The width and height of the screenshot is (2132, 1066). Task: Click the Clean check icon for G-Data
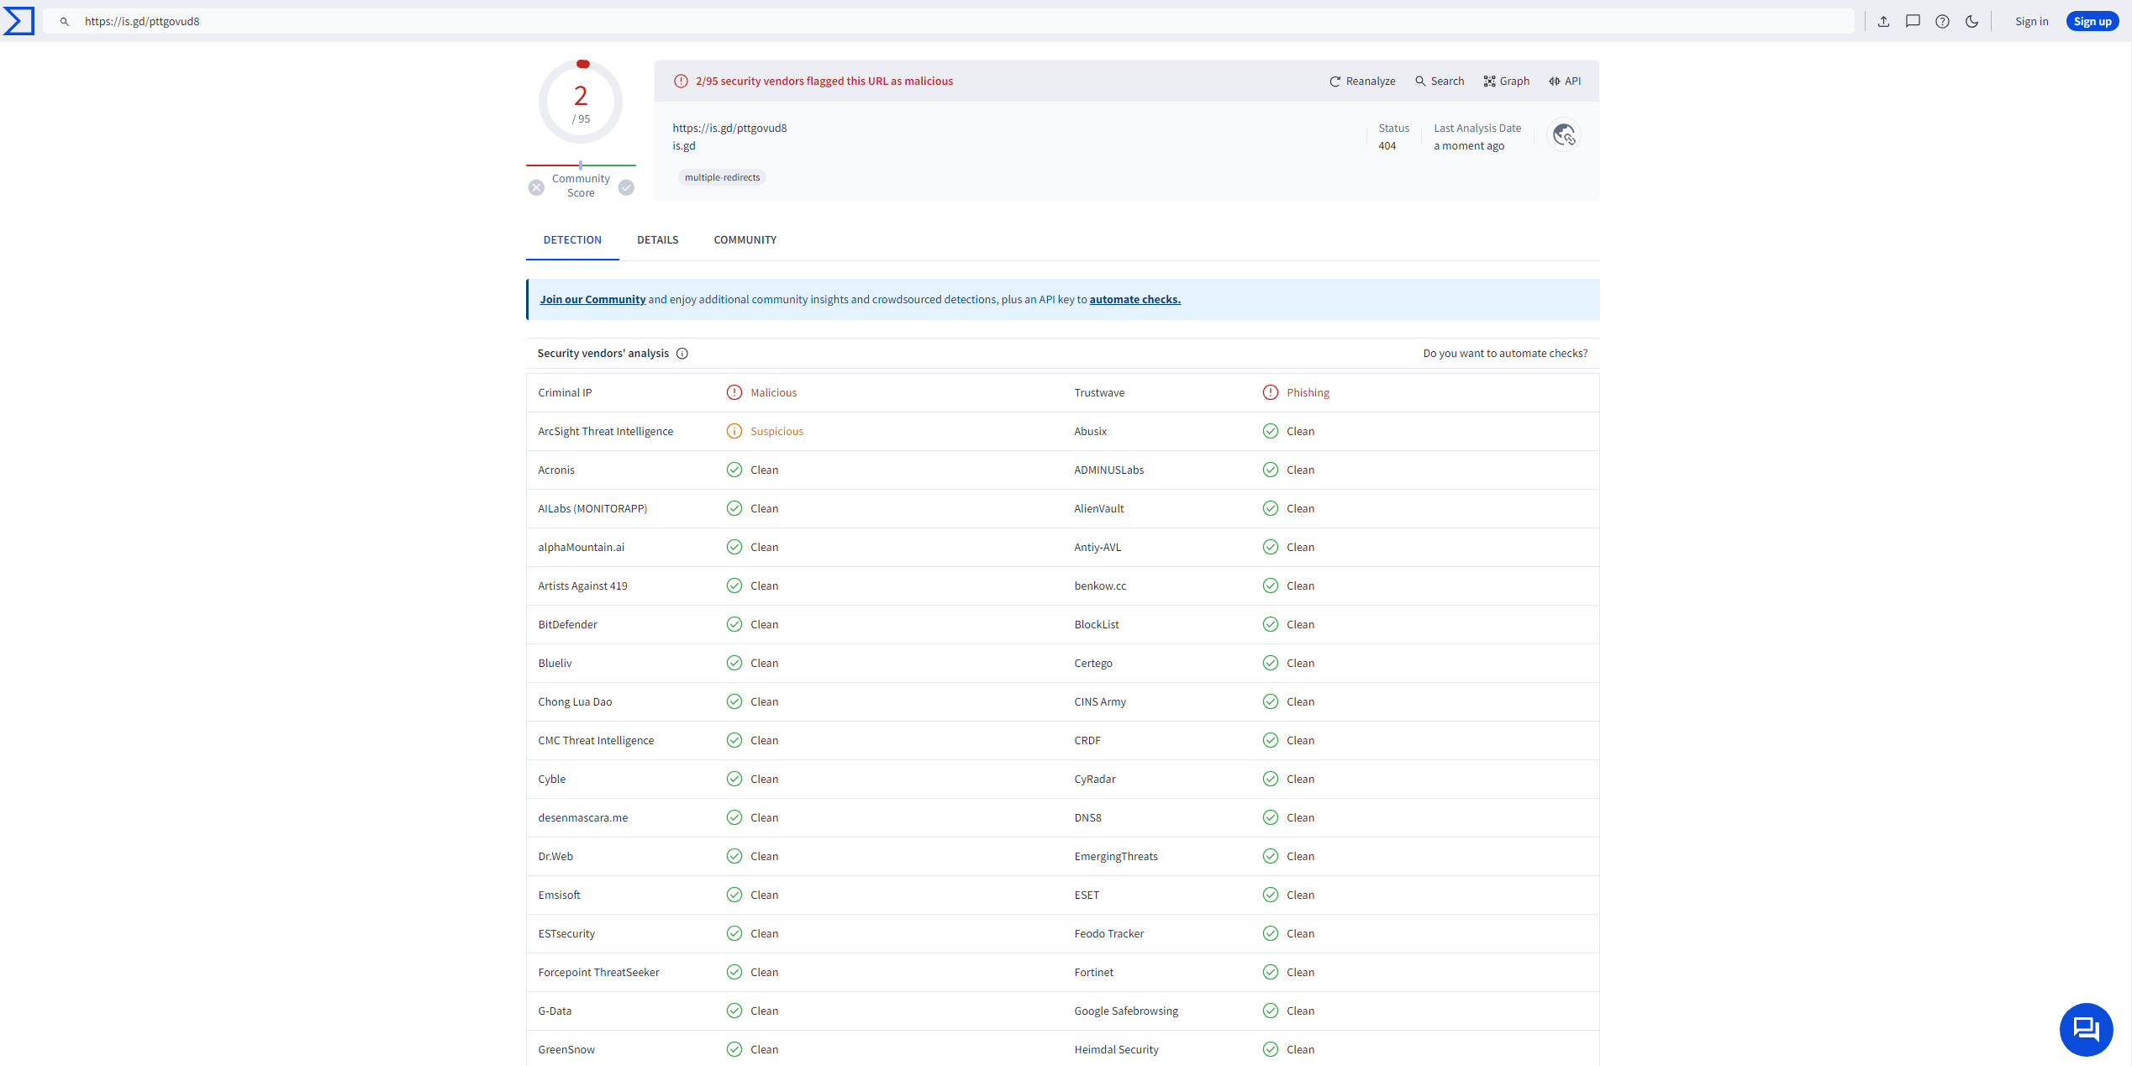tap(734, 1011)
